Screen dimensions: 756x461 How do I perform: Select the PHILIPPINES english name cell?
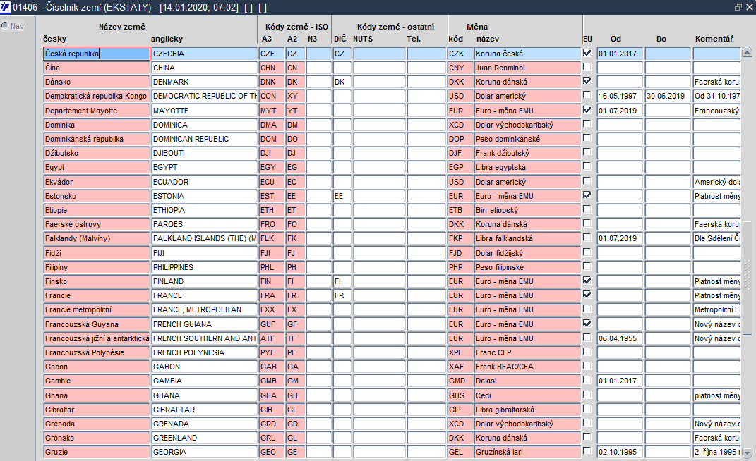coord(205,267)
